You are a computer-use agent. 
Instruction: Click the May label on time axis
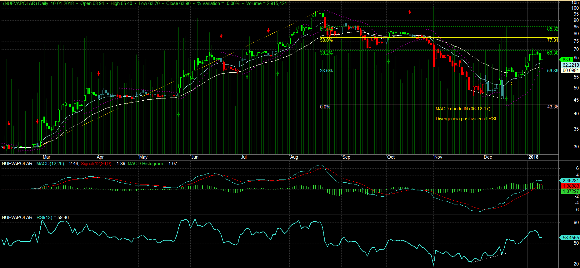pos(143,157)
